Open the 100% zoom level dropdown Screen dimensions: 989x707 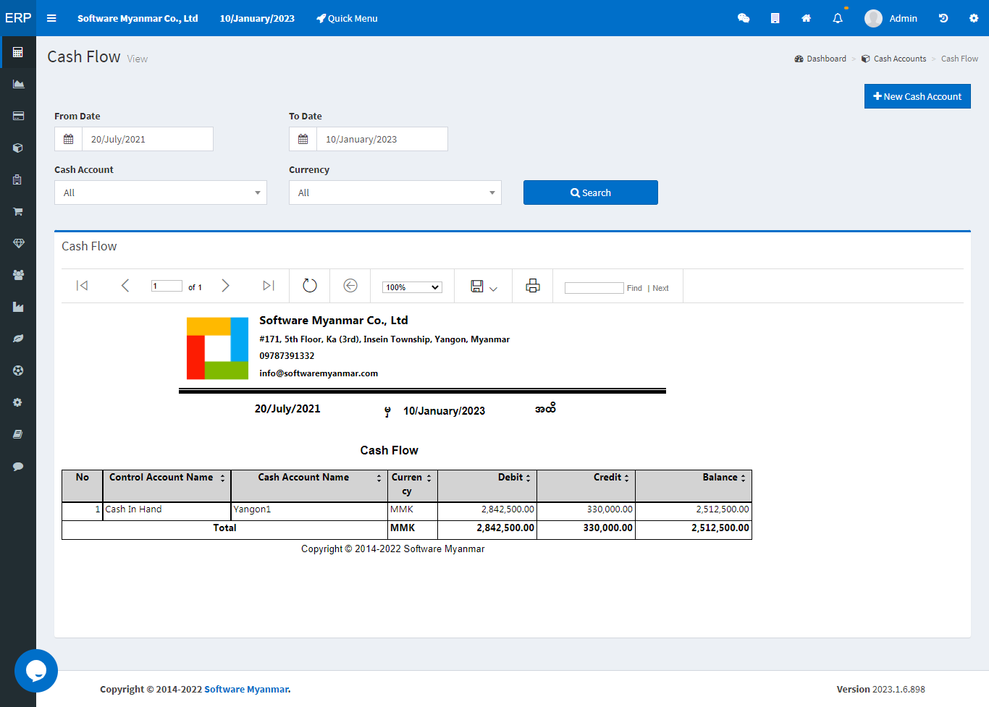click(412, 287)
